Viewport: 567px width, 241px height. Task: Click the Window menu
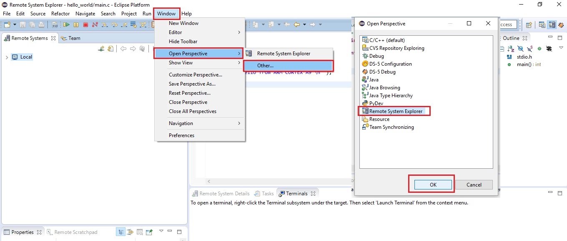coord(166,14)
